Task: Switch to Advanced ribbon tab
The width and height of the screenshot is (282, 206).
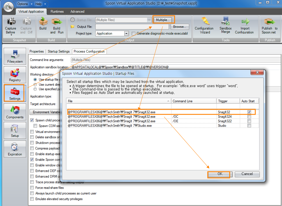Action: tap(77, 12)
